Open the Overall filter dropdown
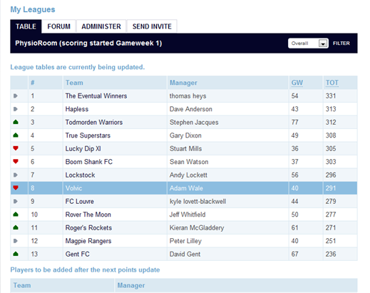 (x=308, y=43)
